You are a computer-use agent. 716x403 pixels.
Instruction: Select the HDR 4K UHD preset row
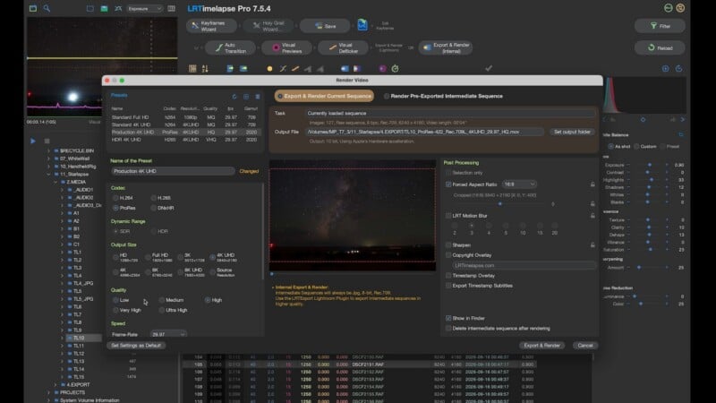click(x=185, y=140)
